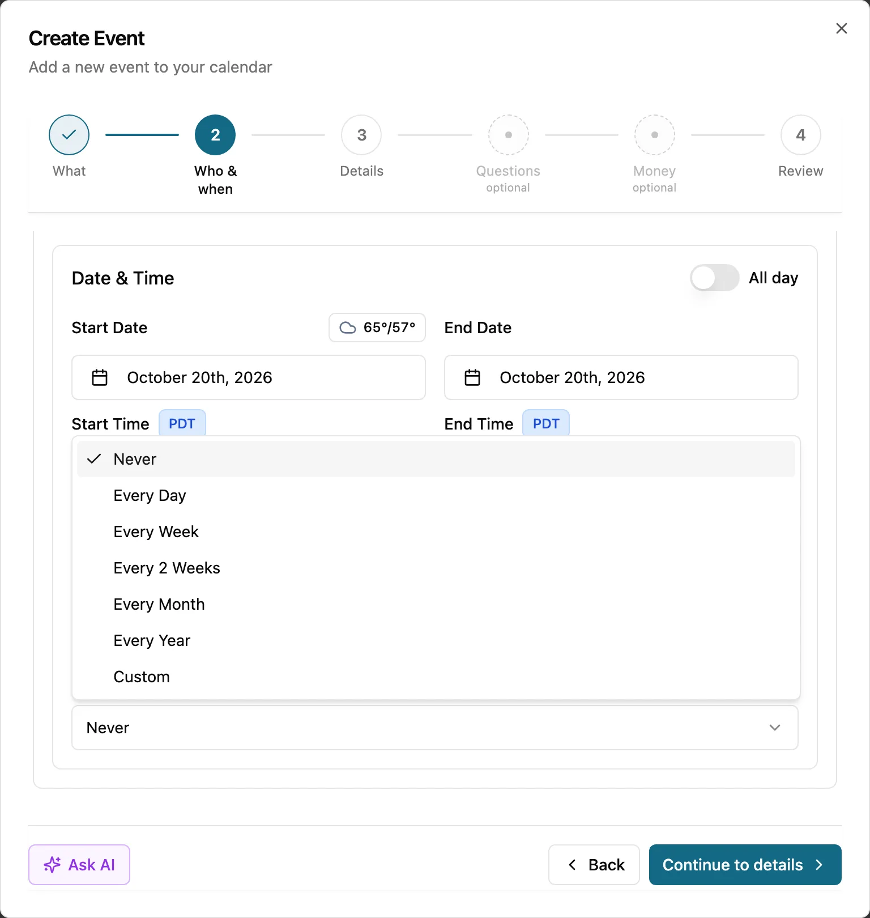Choose the Custom recurrence option
Screen dimensions: 870x918
tap(436, 677)
